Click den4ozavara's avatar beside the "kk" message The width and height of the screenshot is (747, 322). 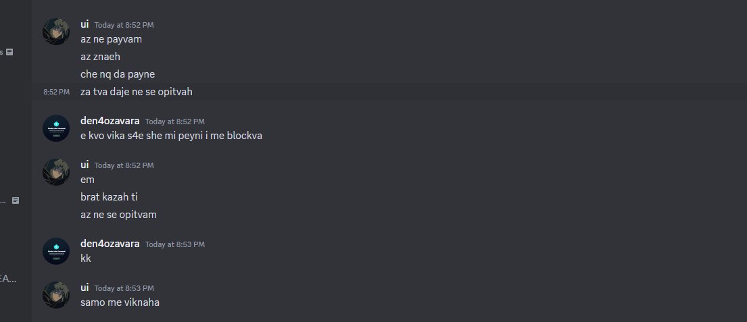(x=56, y=251)
